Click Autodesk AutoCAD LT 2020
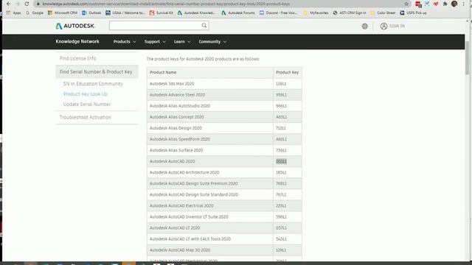Viewport: 472px width, 265px height. 175,228
